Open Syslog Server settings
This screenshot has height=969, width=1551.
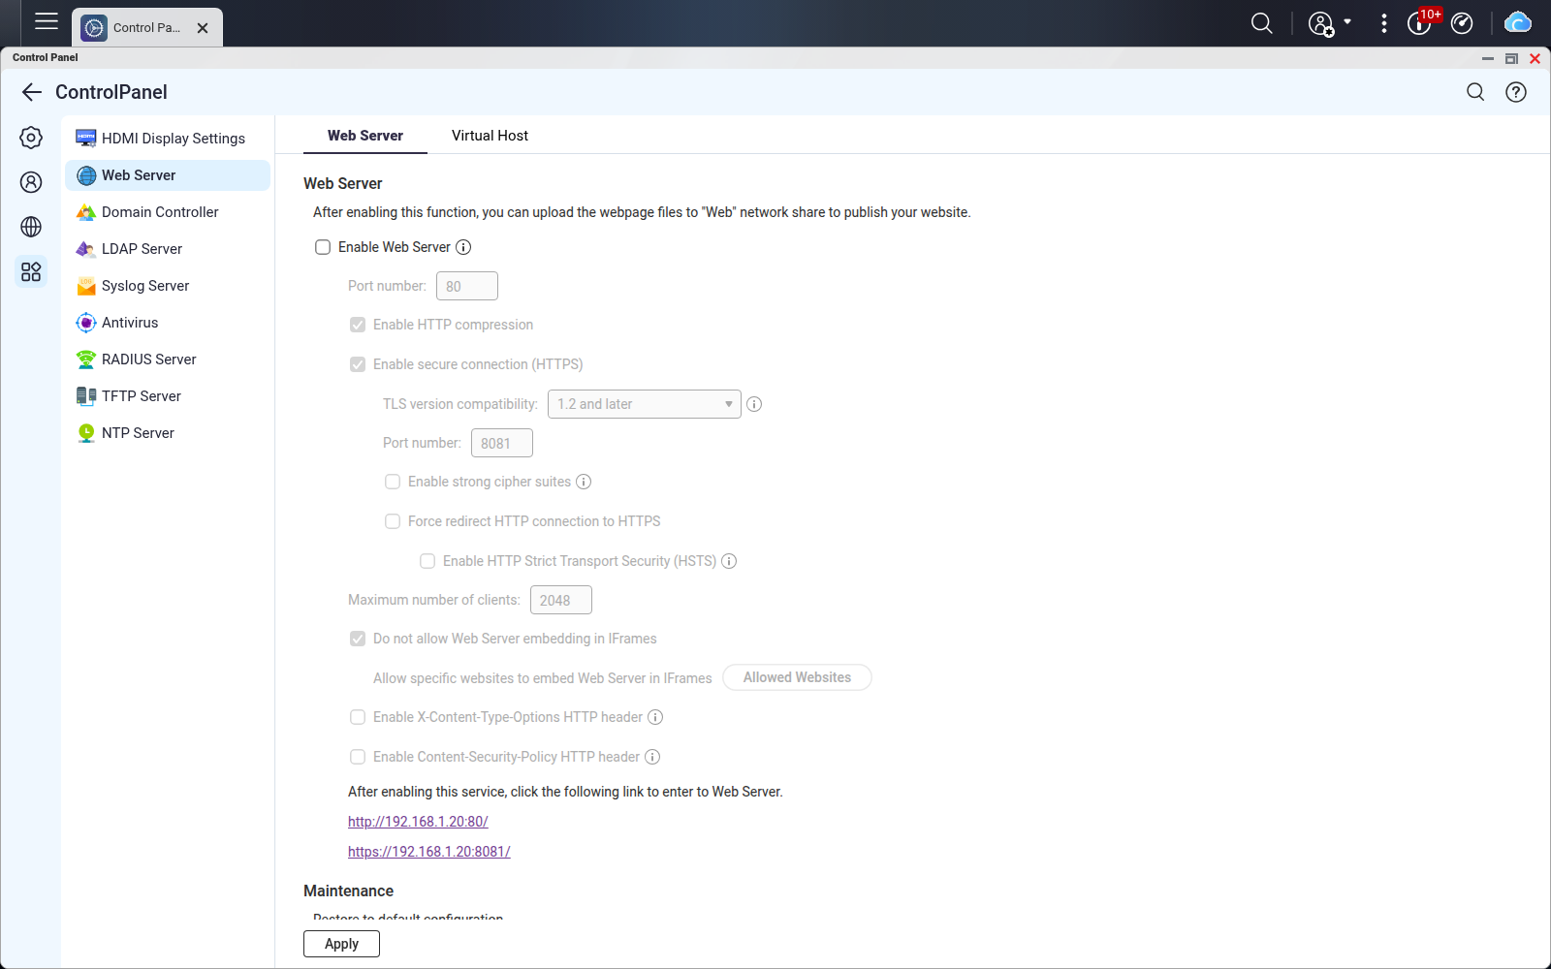click(168, 286)
